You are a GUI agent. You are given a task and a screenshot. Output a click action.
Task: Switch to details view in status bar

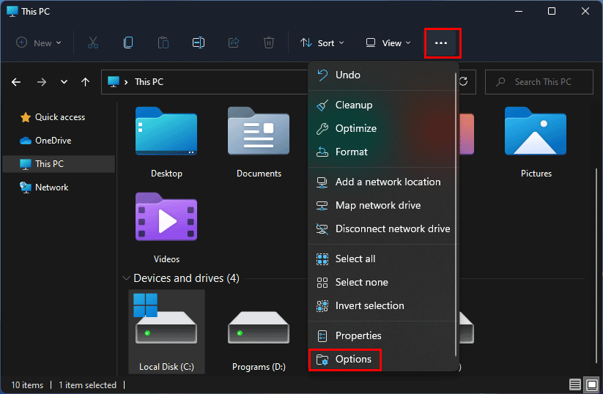pos(575,385)
